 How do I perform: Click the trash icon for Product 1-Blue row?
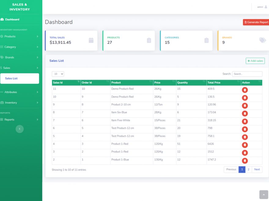245,160
